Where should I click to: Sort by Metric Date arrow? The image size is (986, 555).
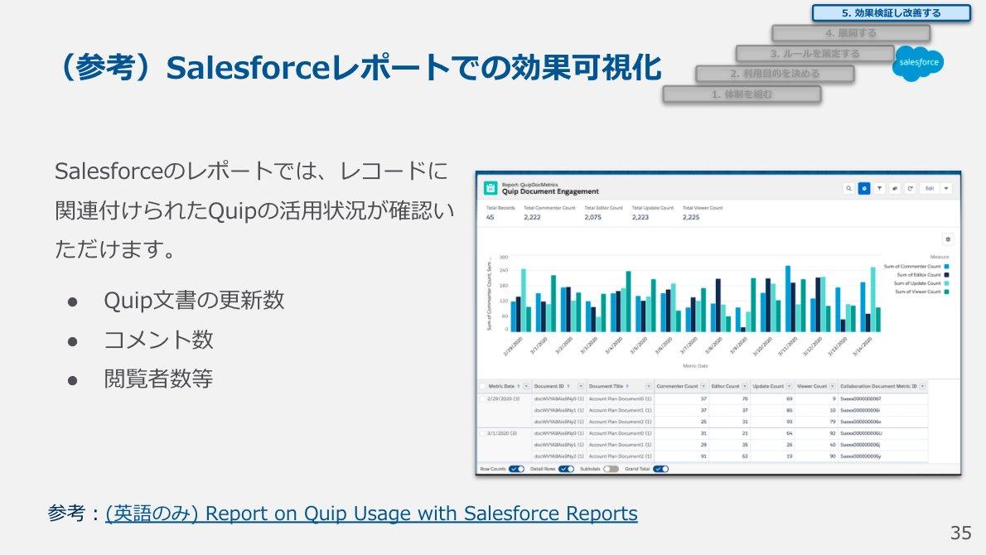tap(519, 387)
